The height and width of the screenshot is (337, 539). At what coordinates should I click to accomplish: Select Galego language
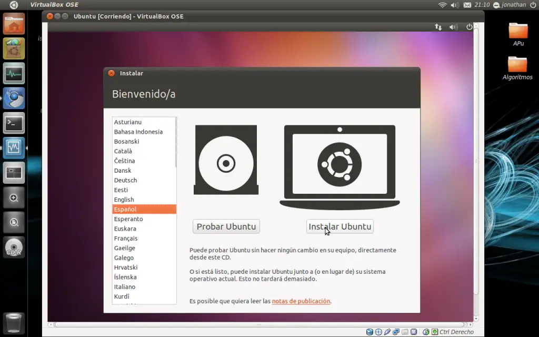144,257
